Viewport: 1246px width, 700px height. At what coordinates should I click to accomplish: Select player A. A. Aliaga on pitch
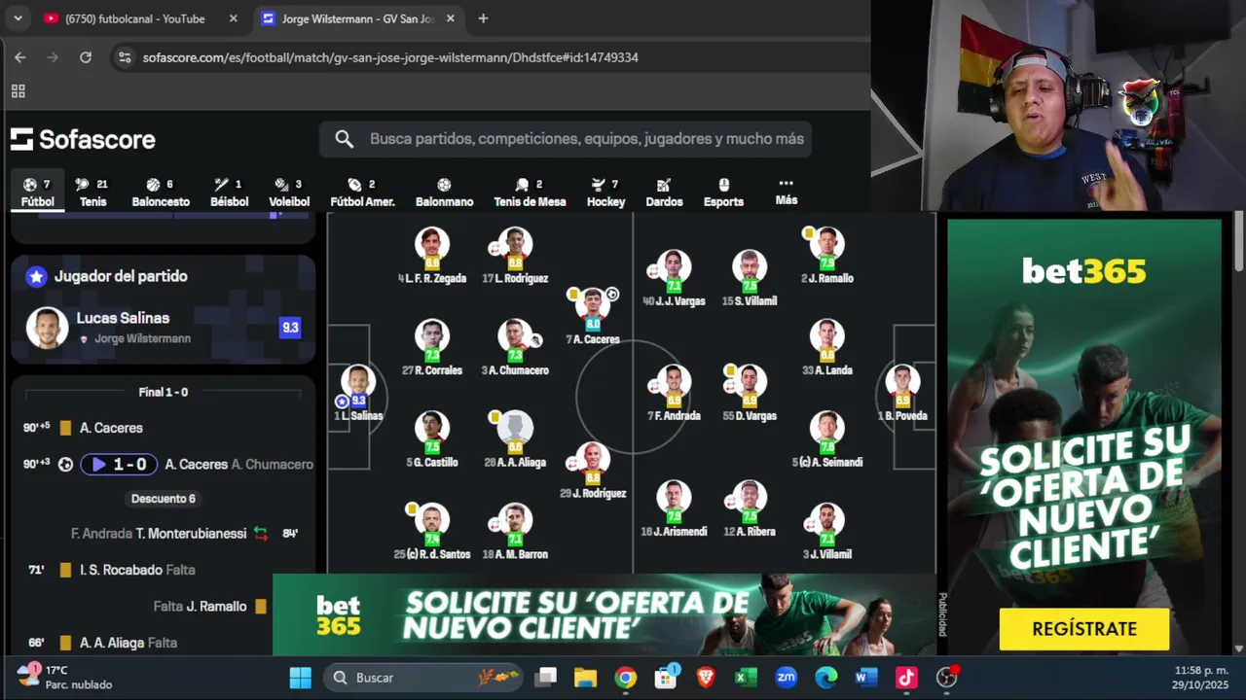click(x=515, y=439)
